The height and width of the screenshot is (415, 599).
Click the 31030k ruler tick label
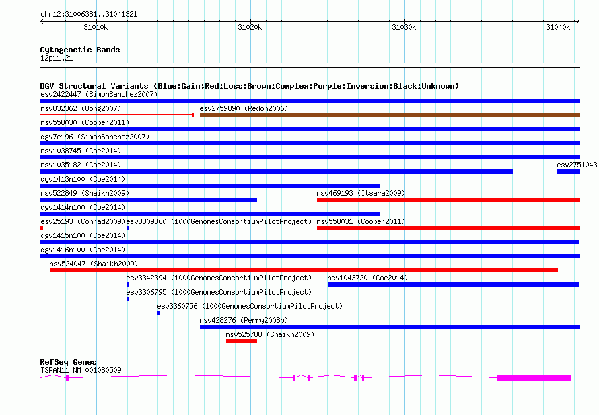click(x=404, y=27)
